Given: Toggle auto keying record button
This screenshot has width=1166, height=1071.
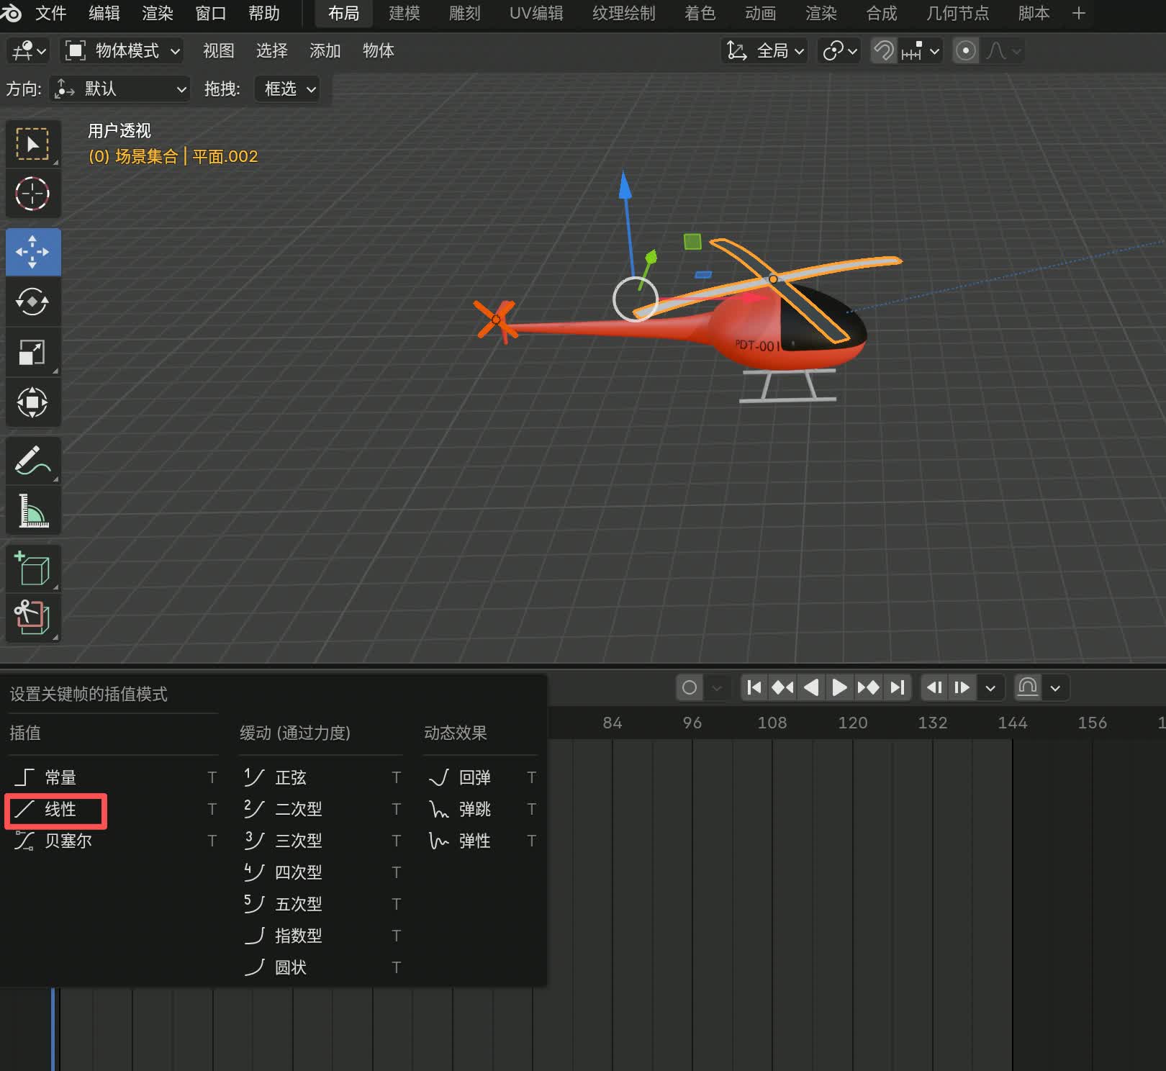Looking at the screenshot, I should 689,687.
